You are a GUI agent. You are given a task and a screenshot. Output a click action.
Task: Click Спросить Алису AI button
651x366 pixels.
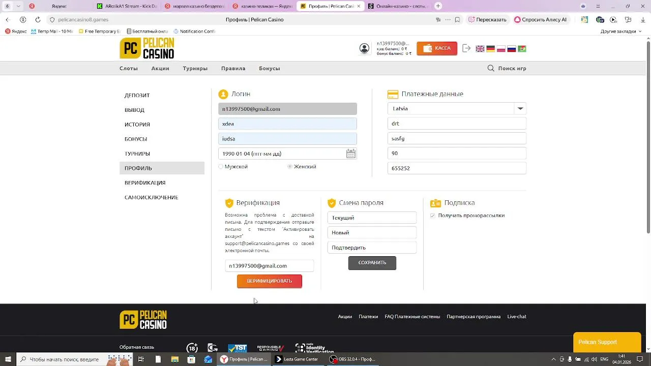[x=541, y=19]
